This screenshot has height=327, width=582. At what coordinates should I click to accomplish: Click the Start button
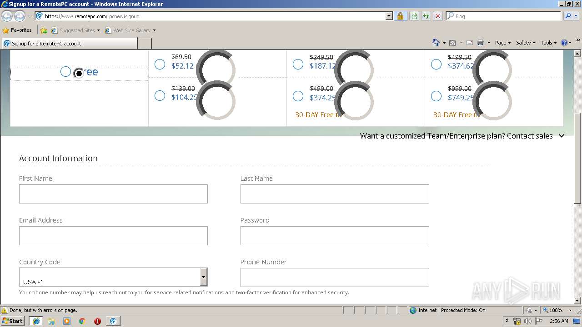[12, 321]
